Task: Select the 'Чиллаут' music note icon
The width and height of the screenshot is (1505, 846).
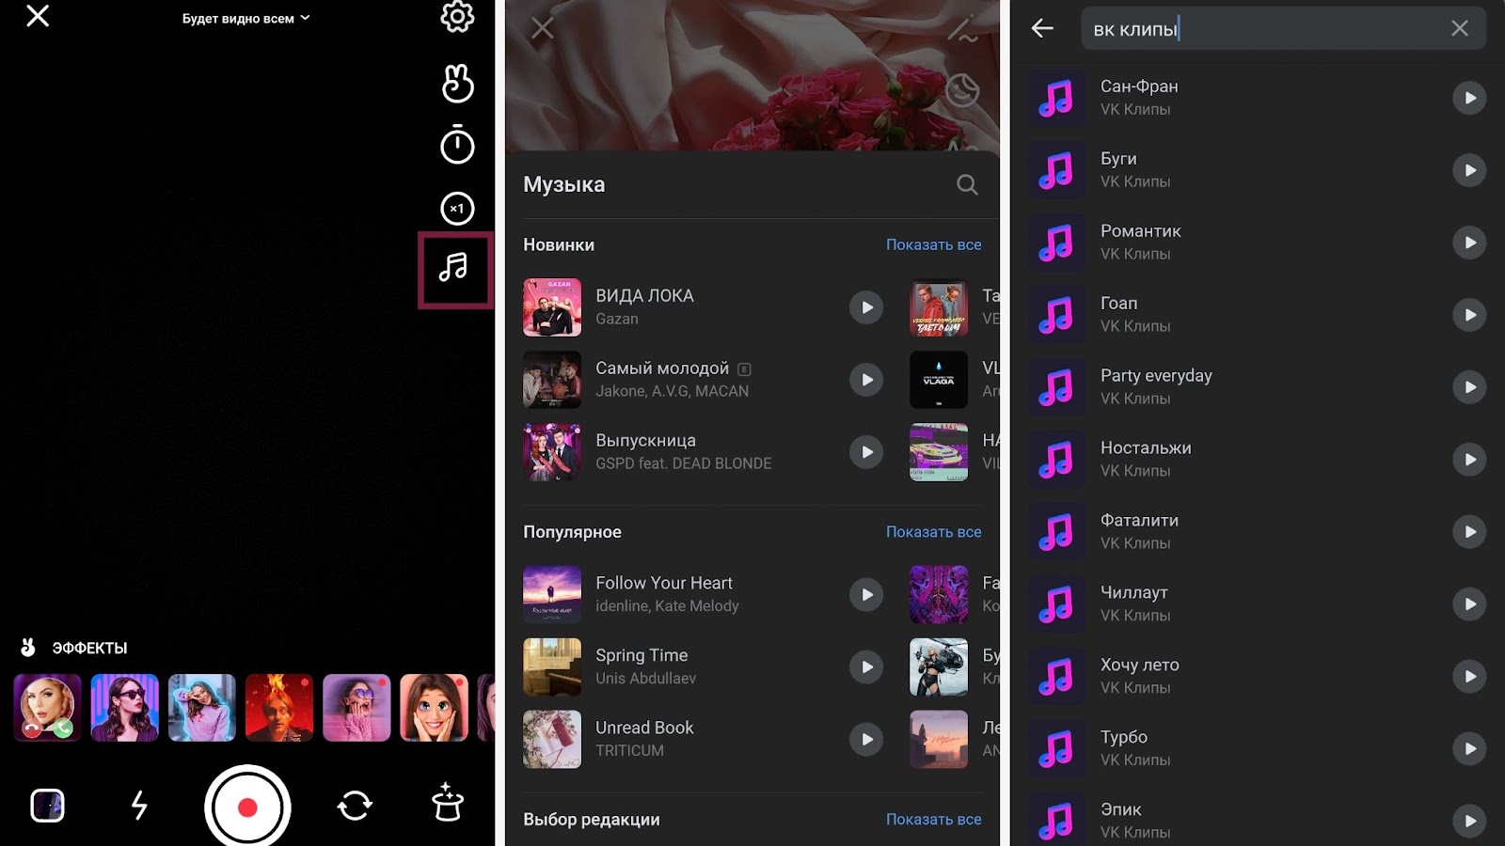Action: click(x=1055, y=604)
